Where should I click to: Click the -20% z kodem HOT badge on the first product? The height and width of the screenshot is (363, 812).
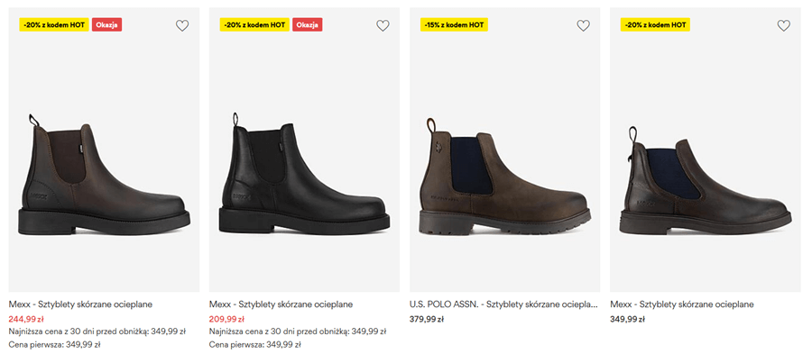[x=53, y=24]
